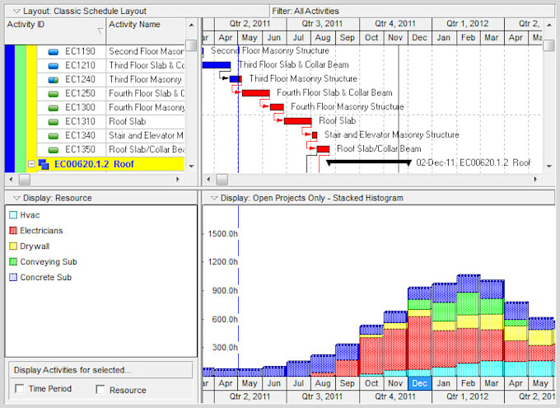Click the activity icon beside EC1190
The image size is (560, 408).
(54, 52)
